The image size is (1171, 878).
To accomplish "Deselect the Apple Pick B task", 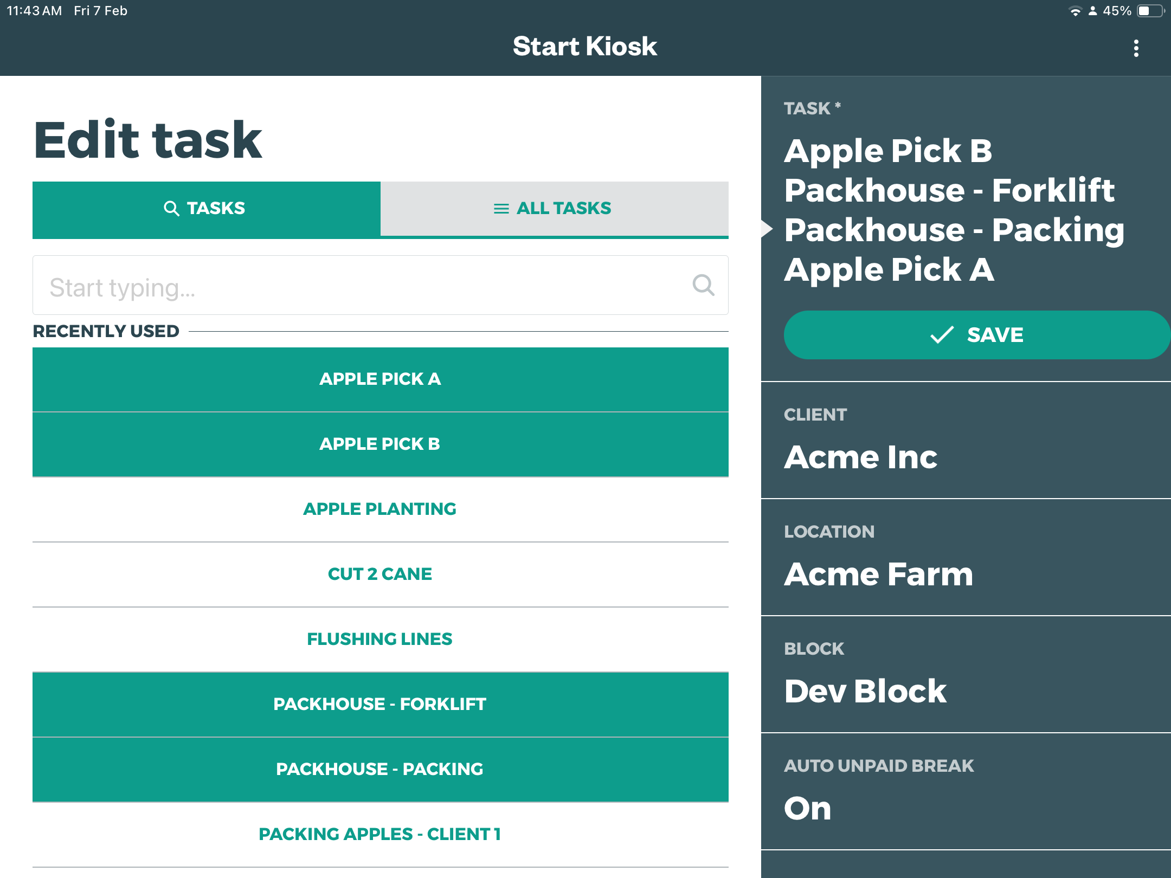I will 380,444.
